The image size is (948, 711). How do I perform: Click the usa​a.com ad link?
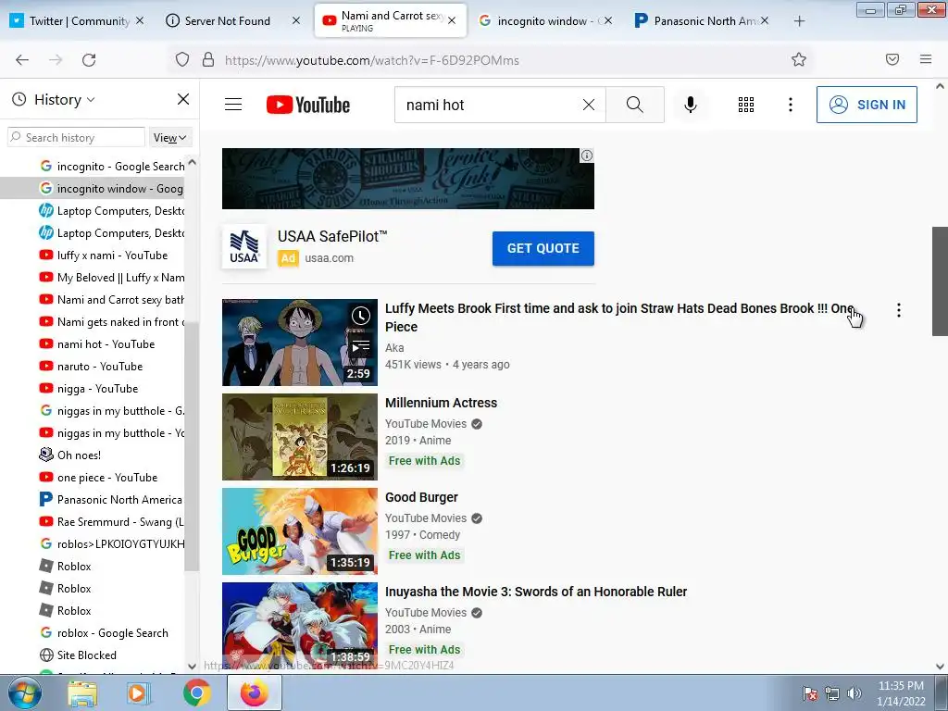point(329,258)
